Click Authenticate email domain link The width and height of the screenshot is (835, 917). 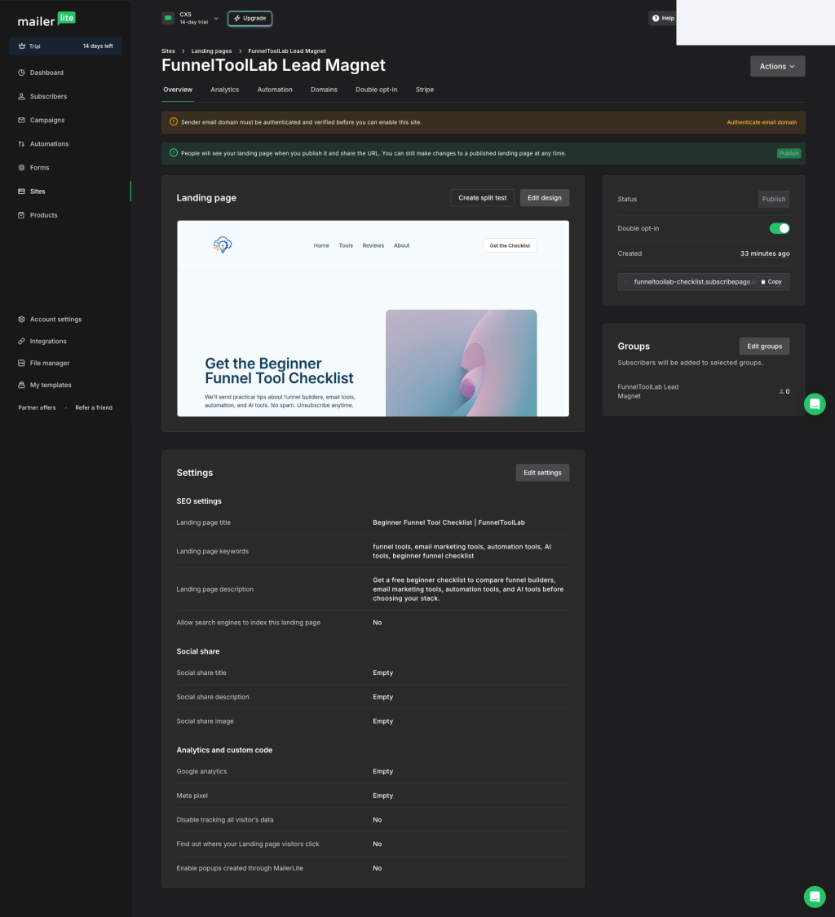click(x=762, y=122)
